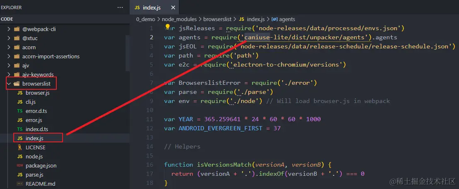459x189 pixels.
Task: Click node_modules in the breadcrumb
Action: [x=179, y=19]
